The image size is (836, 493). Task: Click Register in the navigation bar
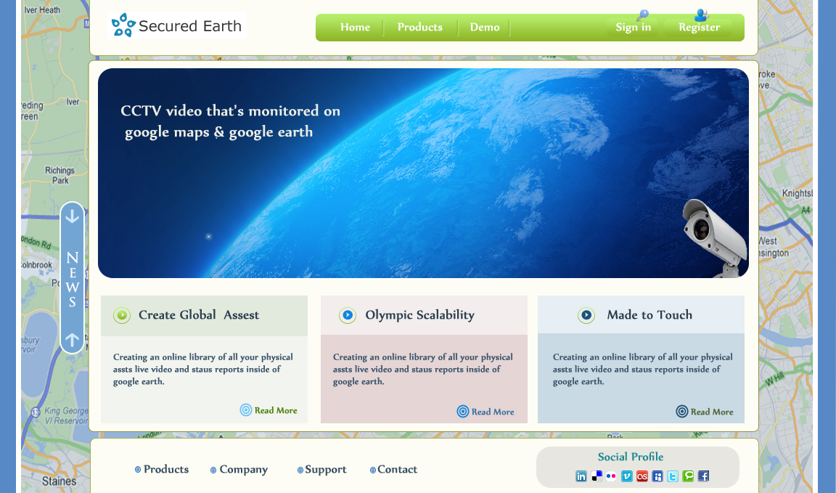pyautogui.click(x=699, y=27)
